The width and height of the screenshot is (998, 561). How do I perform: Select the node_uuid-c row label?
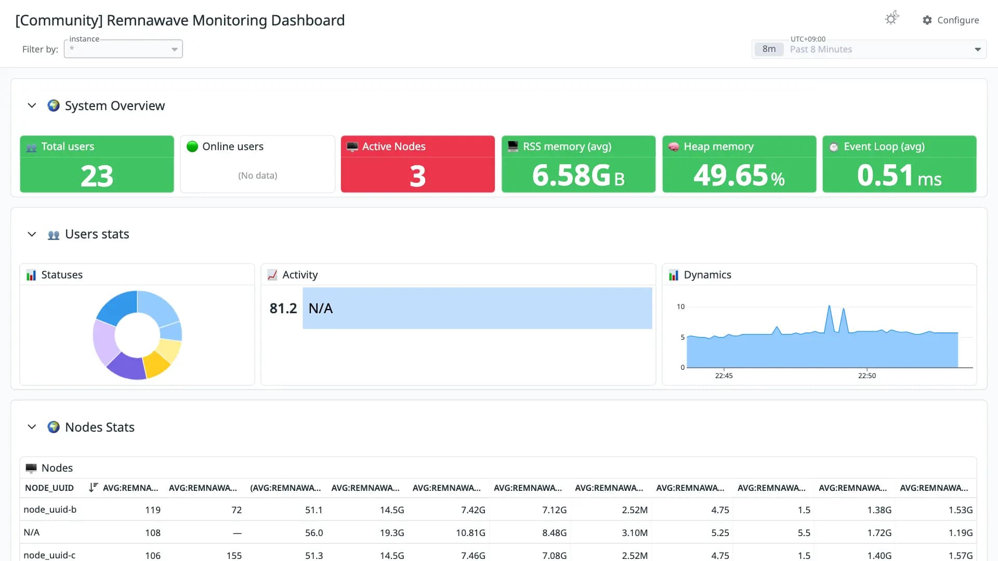[49, 555]
